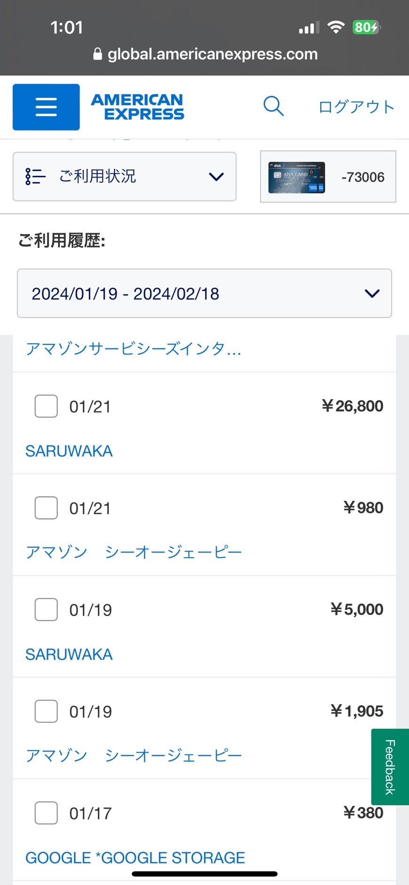Tap the search magnifier icon
Screen dimensions: 409x885
(x=274, y=106)
